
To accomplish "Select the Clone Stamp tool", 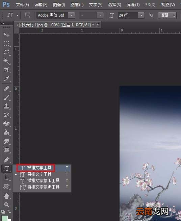I will click(6, 106).
